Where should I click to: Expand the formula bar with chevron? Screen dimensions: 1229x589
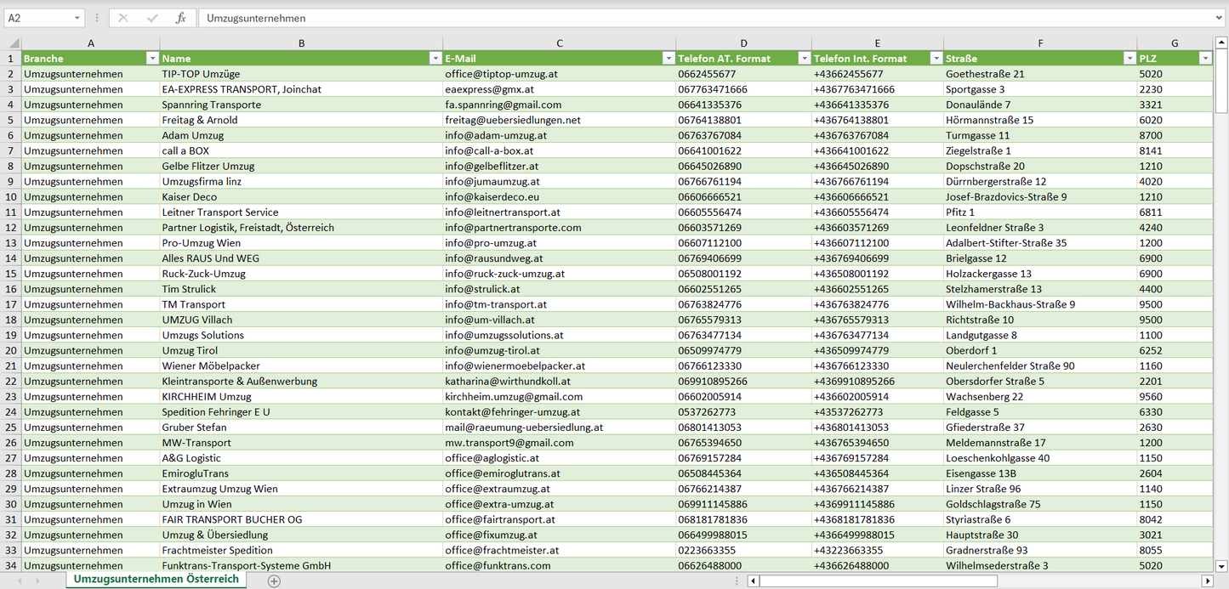1220,18
